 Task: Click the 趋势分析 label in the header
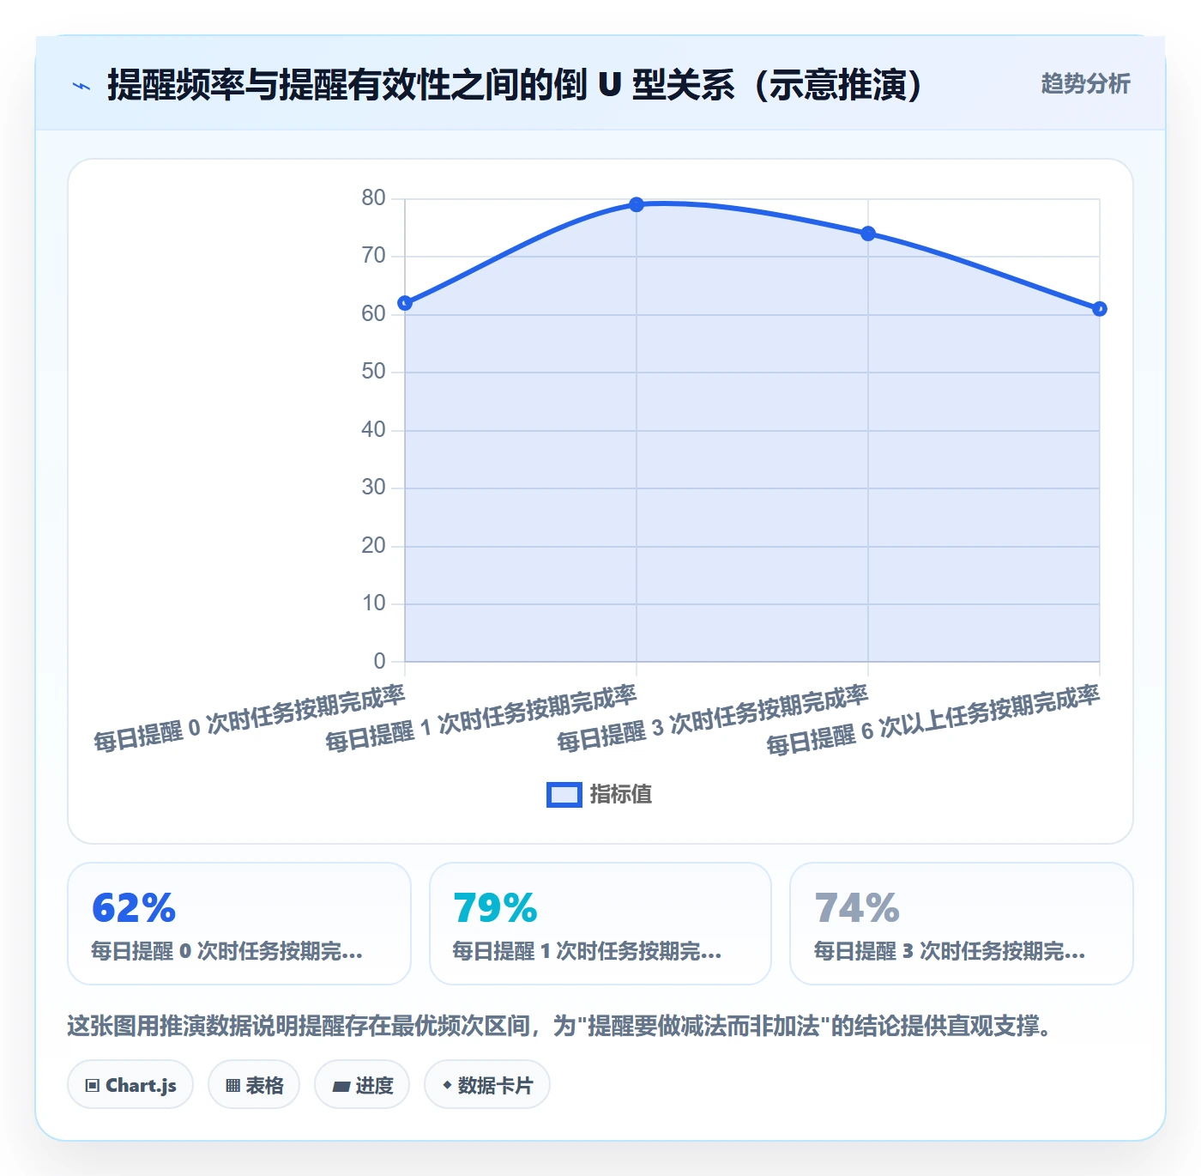(1085, 83)
